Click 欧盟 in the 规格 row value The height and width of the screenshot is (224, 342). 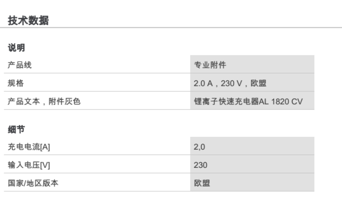(259, 83)
